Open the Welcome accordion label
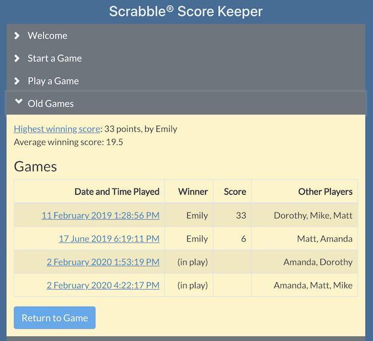Screen dimensions: 373x341 [47, 36]
